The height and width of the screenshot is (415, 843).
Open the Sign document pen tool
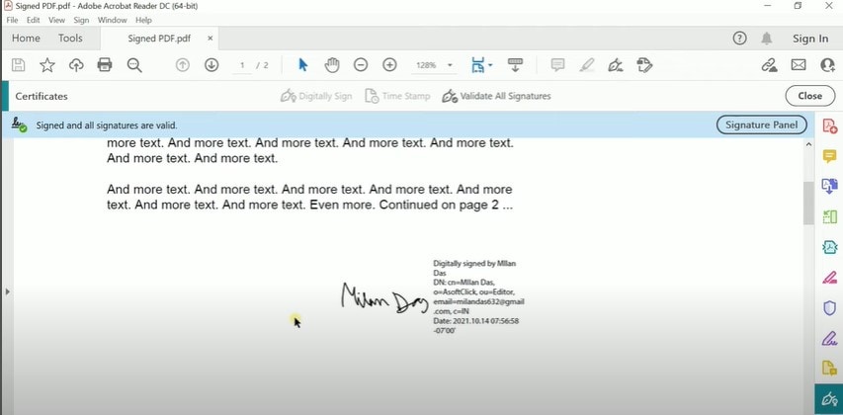click(616, 65)
